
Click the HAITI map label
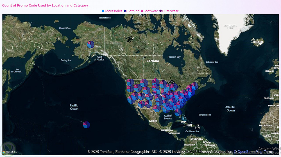(x=189, y=125)
